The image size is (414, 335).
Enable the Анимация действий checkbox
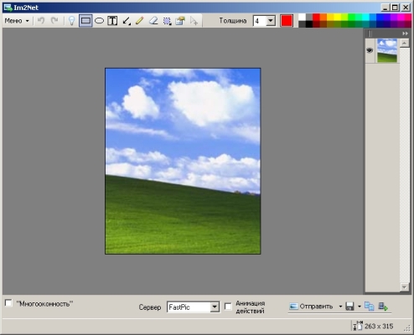click(228, 307)
